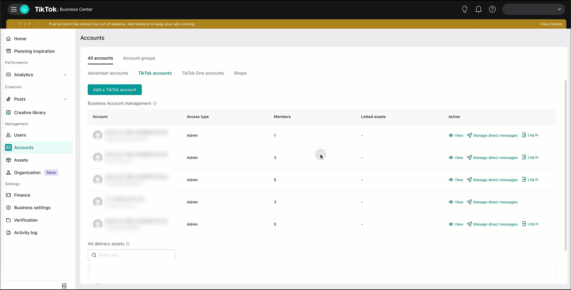The height and width of the screenshot is (290, 571).
Task: Click Add a TikTok account button
Action: point(114,90)
